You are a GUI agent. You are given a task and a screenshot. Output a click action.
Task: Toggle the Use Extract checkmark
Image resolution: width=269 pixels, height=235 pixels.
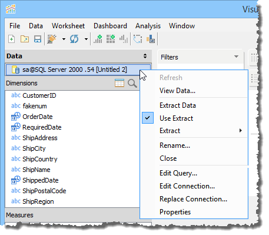point(148,118)
